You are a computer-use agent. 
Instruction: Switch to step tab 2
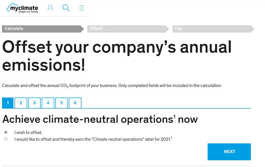pyautogui.click(x=21, y=103)
